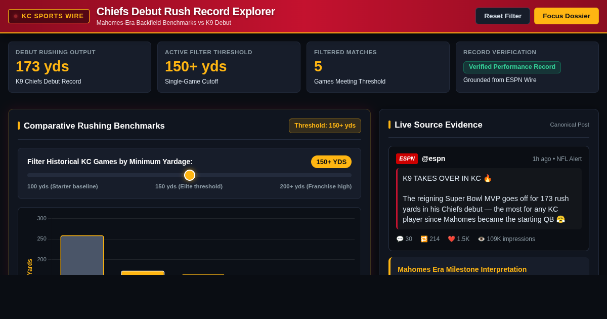Click the 173 yds debut rushing value

(42, 66)
